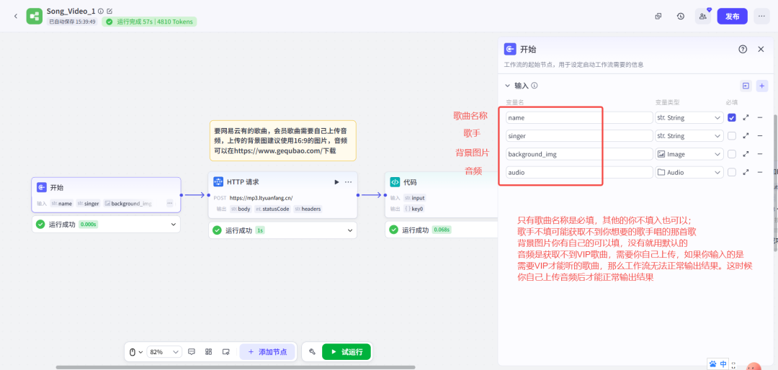The width and height of the screenshot is (778, 370).
Task: Open the comment icon in bottom toolbar
Action: point(192,352)
